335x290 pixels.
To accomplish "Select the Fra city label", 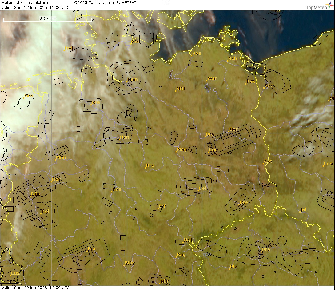I will coord(91,249).
